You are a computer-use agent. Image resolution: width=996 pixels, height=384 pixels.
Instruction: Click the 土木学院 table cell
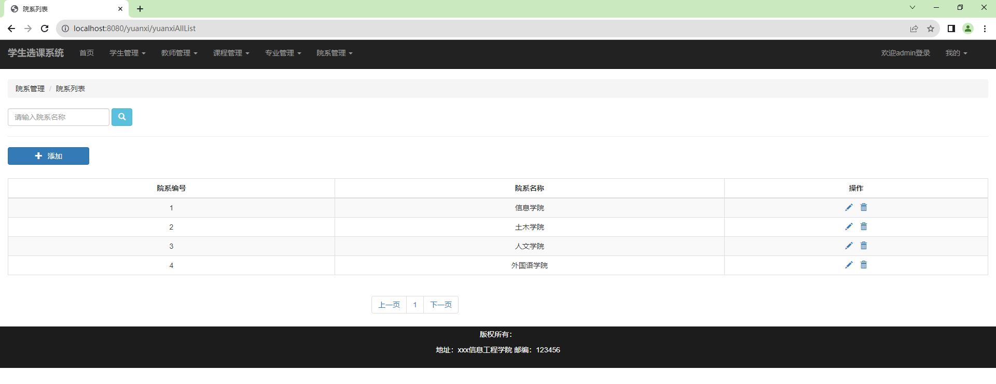[530, 227]
